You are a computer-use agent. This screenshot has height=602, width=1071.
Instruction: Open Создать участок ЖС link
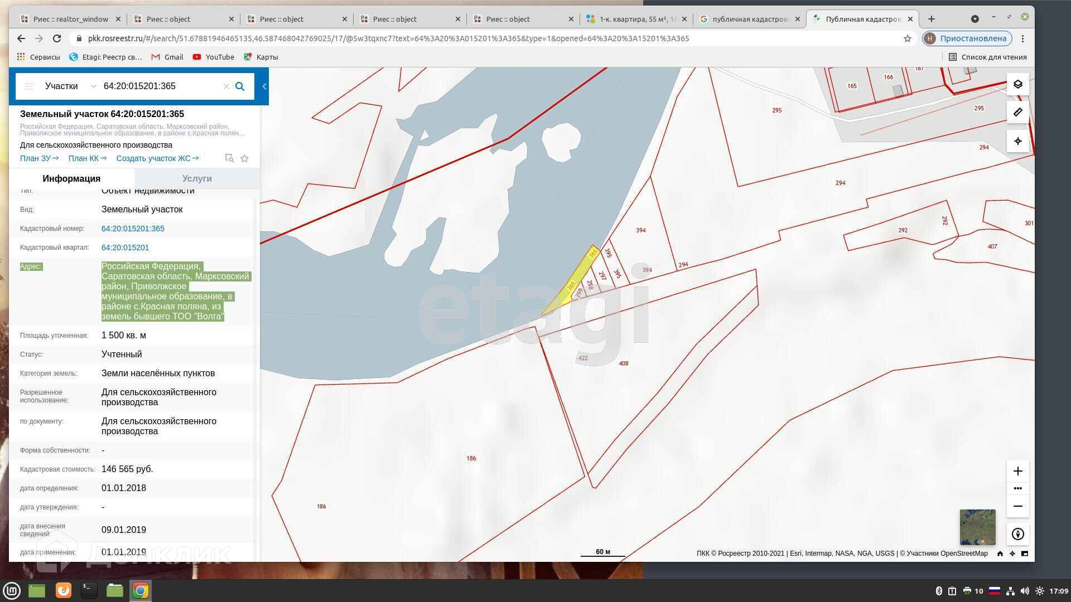point(157,159)
